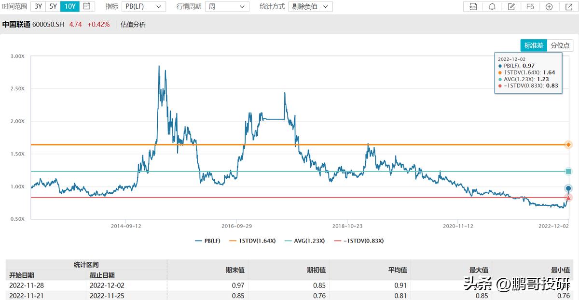This screenshot has height=300, width=579.
Task: Expand the 统计方式 剔除负值 dropdown
Action: click(310, 7)
